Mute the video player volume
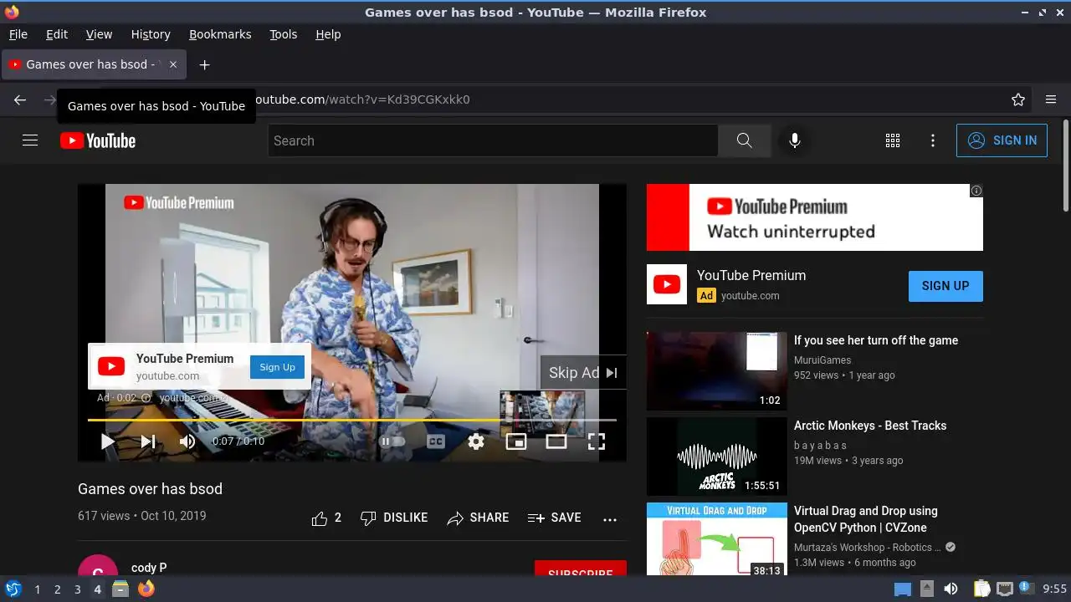Screen dimensions: 1071x602 click(x=187, y=441)
